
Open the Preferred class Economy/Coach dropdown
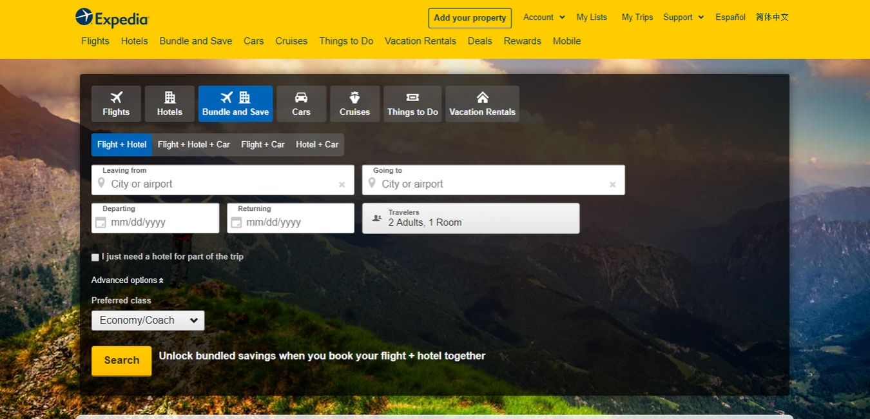[148, 320]
